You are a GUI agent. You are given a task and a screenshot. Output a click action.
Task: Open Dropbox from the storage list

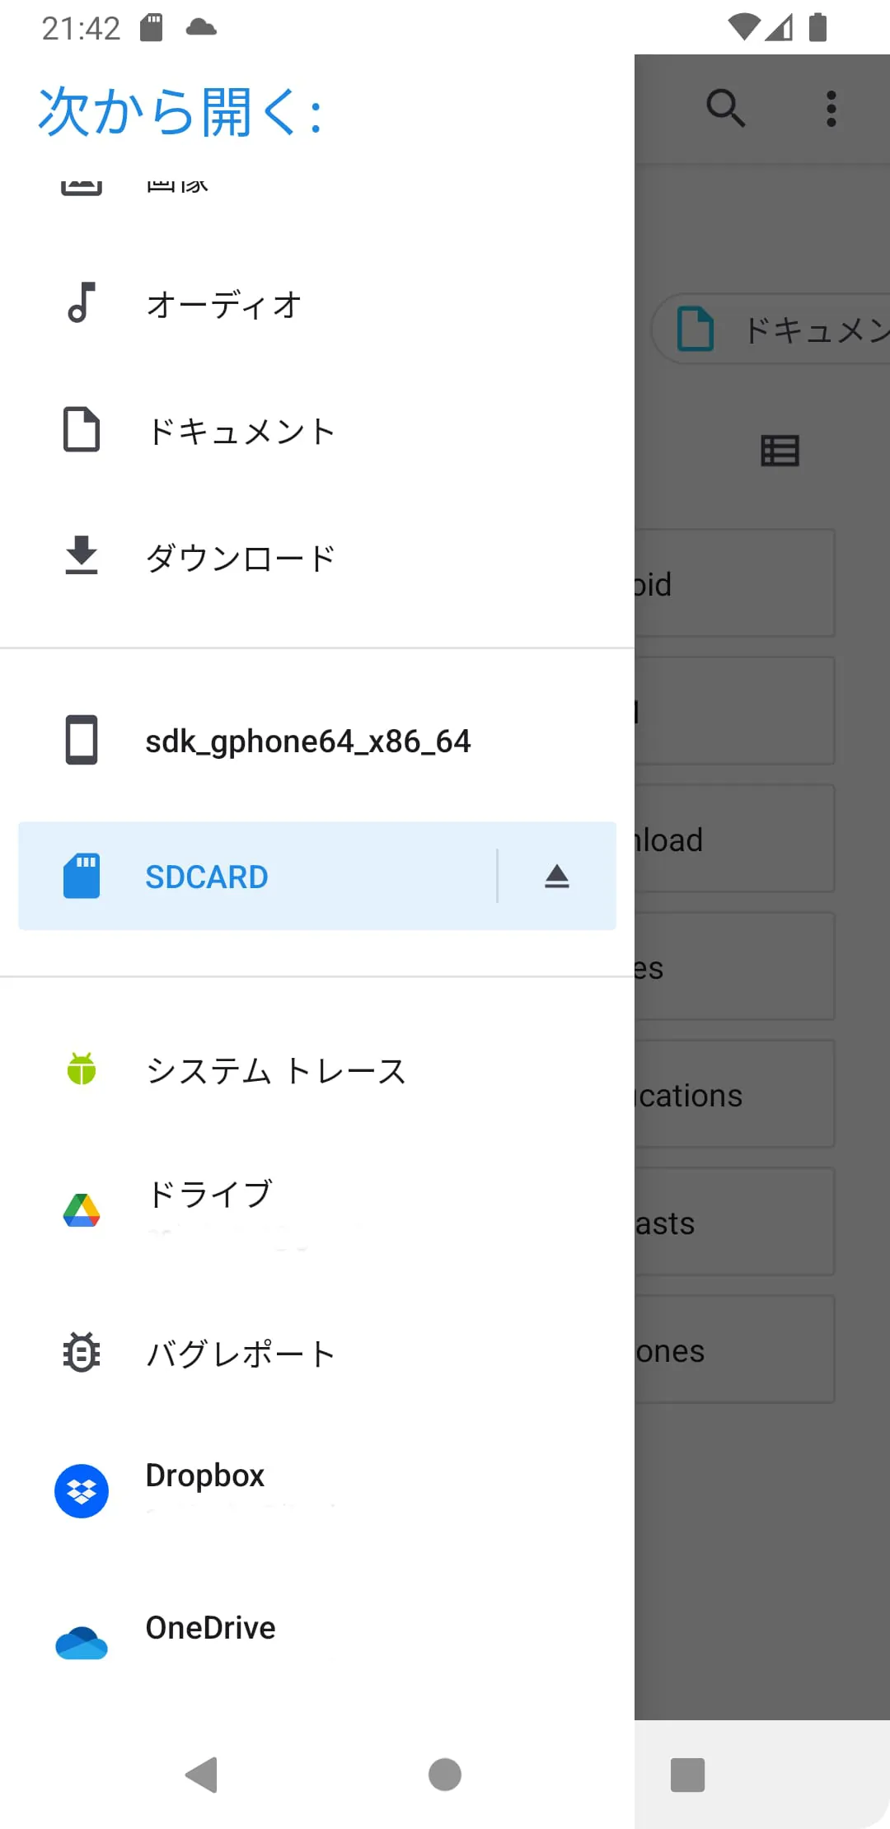(81, 1491)
